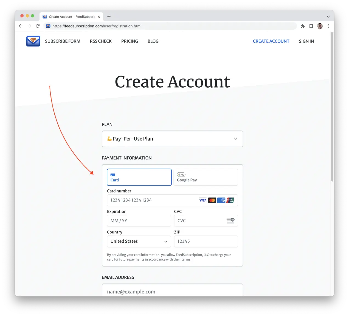Go back using the browser back arrow
The height and width of the screenshot is (316, 349).
pyautogui.click(x=21, y=26)
